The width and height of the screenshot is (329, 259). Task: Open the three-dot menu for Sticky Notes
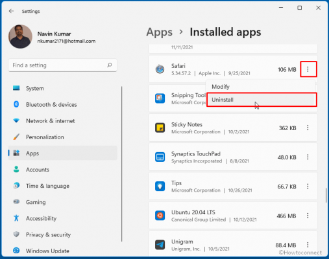(x=308, y=128)
